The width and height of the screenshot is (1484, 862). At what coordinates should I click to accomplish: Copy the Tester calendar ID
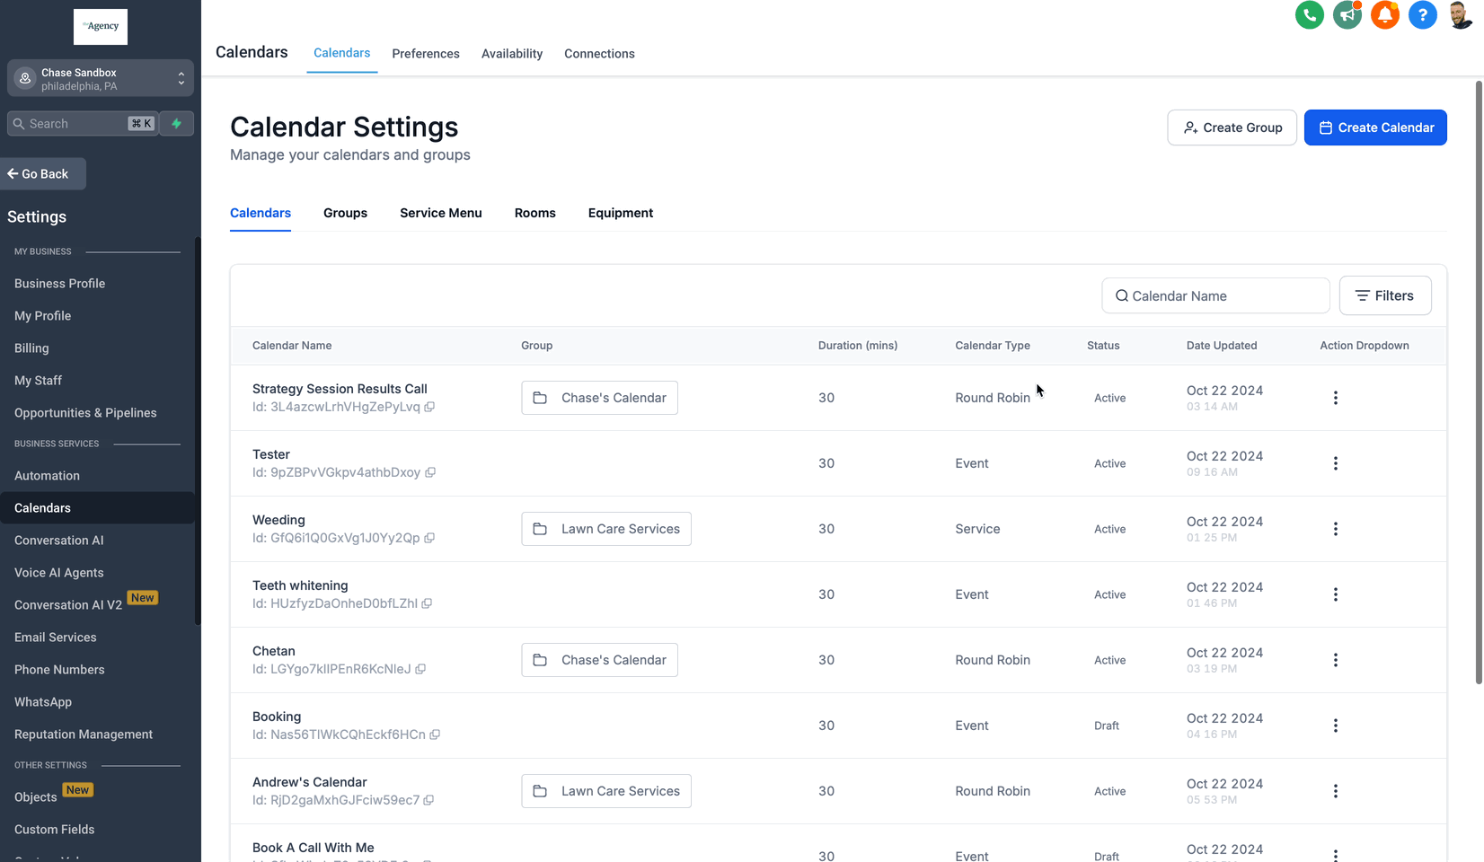[430, 473]
